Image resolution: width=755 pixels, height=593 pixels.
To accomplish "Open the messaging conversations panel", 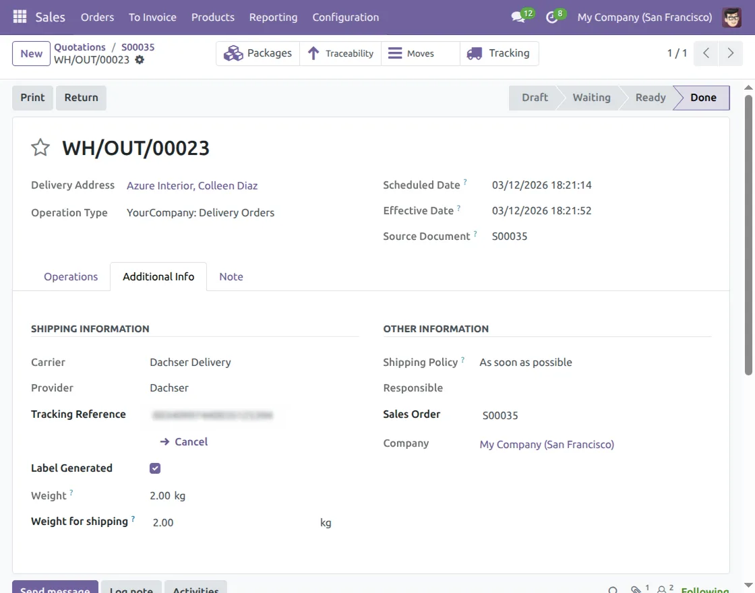I will click(516, 15).
